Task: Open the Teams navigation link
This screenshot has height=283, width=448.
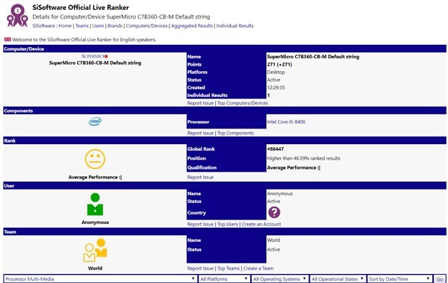Action: (81, 25)
